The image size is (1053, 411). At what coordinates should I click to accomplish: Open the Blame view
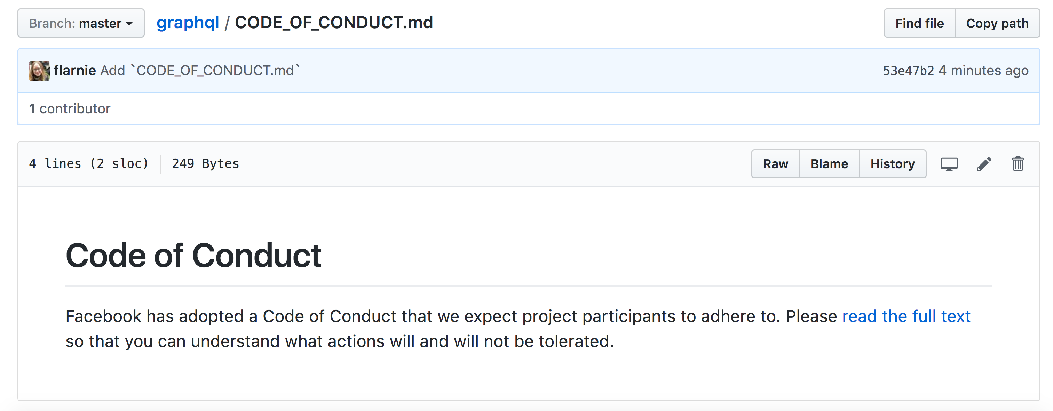(829, 164)
